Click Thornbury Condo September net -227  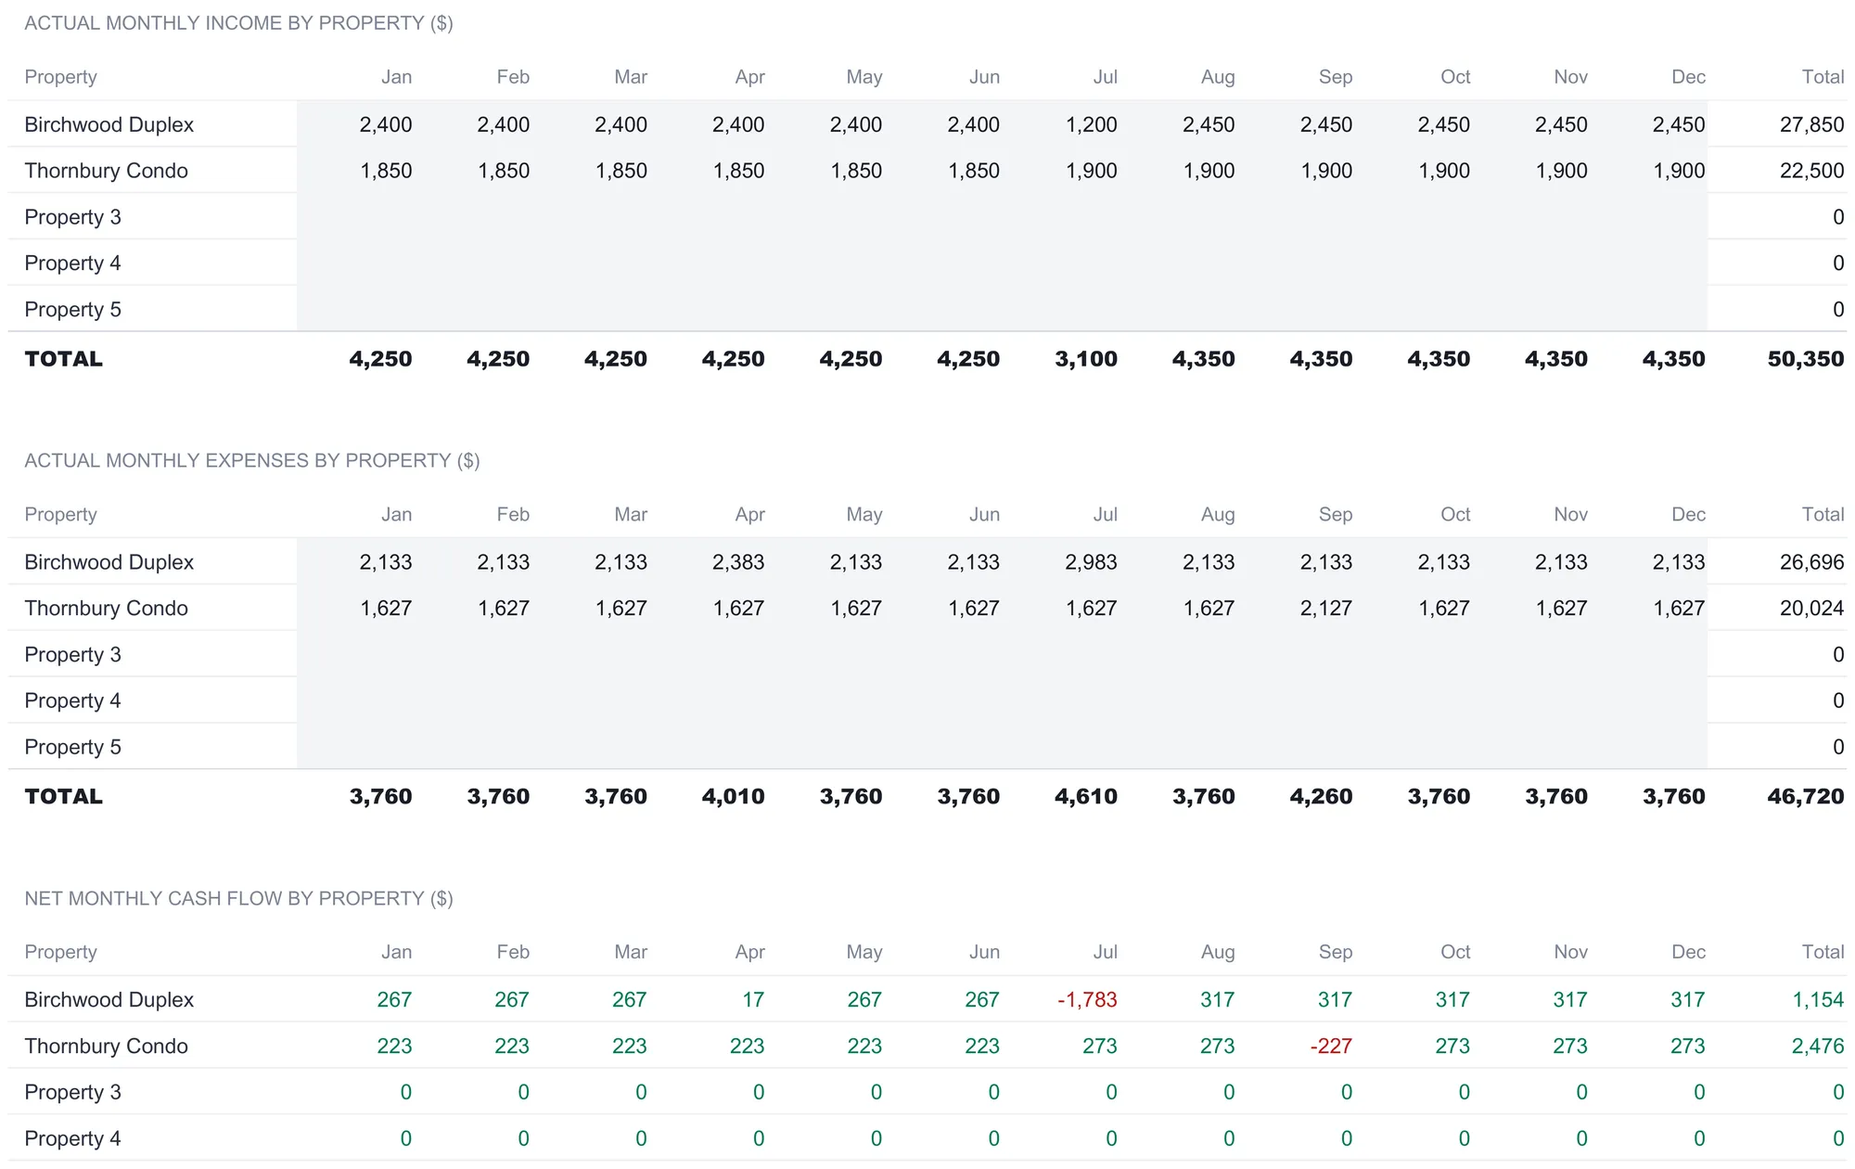click(1331, 1047)
